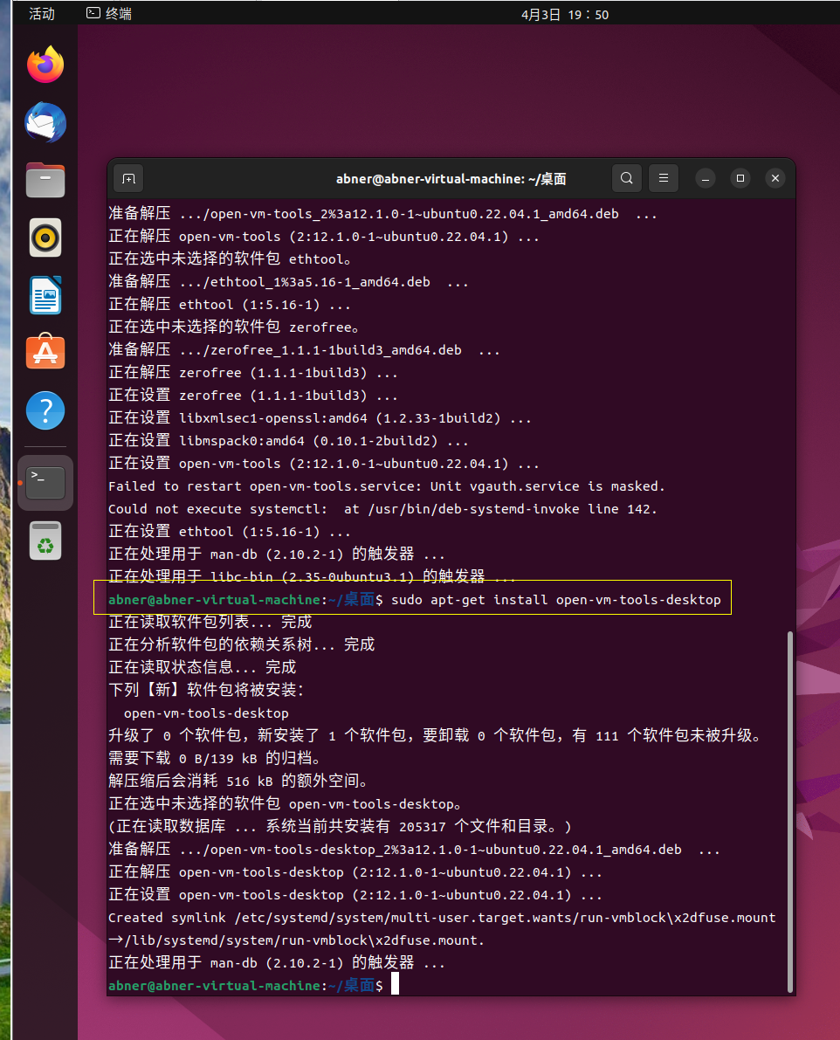Image resolution: width=840 pixels, height=1040 pixels.
Task: Open the Help application
Action: point(45,410)
